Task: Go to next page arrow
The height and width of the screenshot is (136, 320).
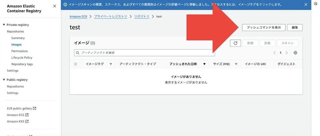Action: 287,53
